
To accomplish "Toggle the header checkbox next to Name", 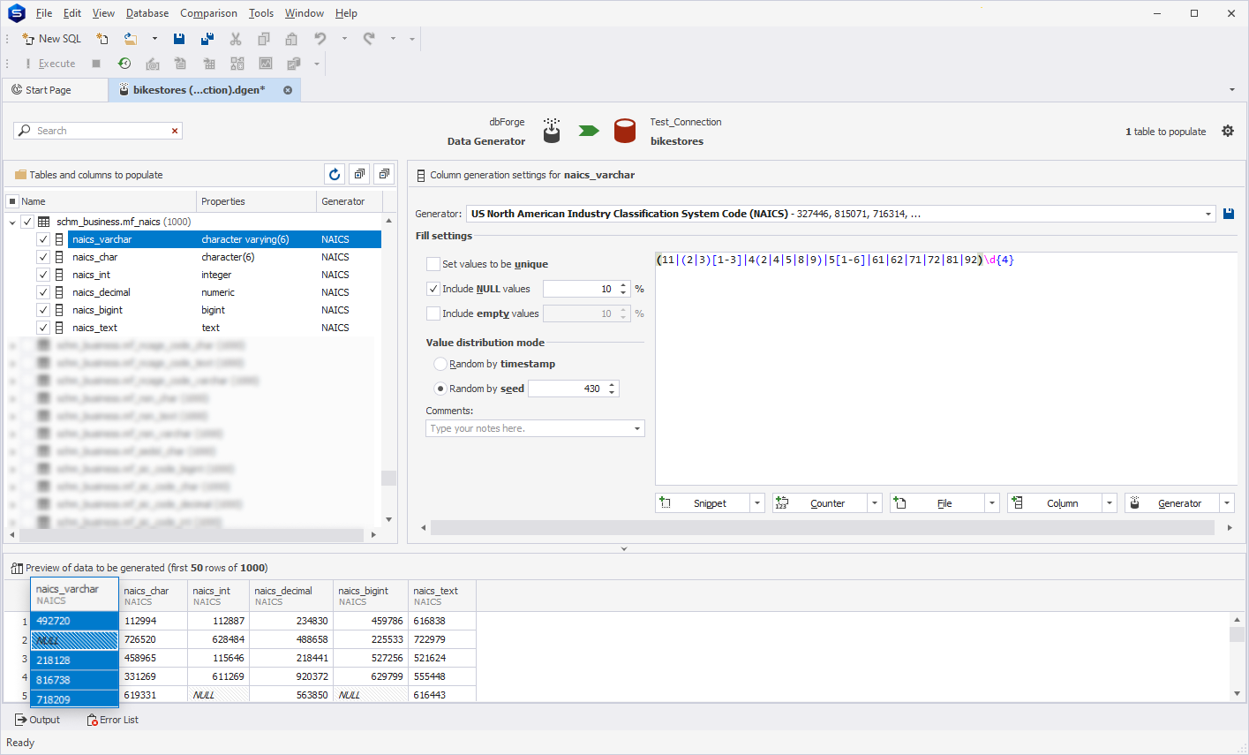I will coord(12,201).
